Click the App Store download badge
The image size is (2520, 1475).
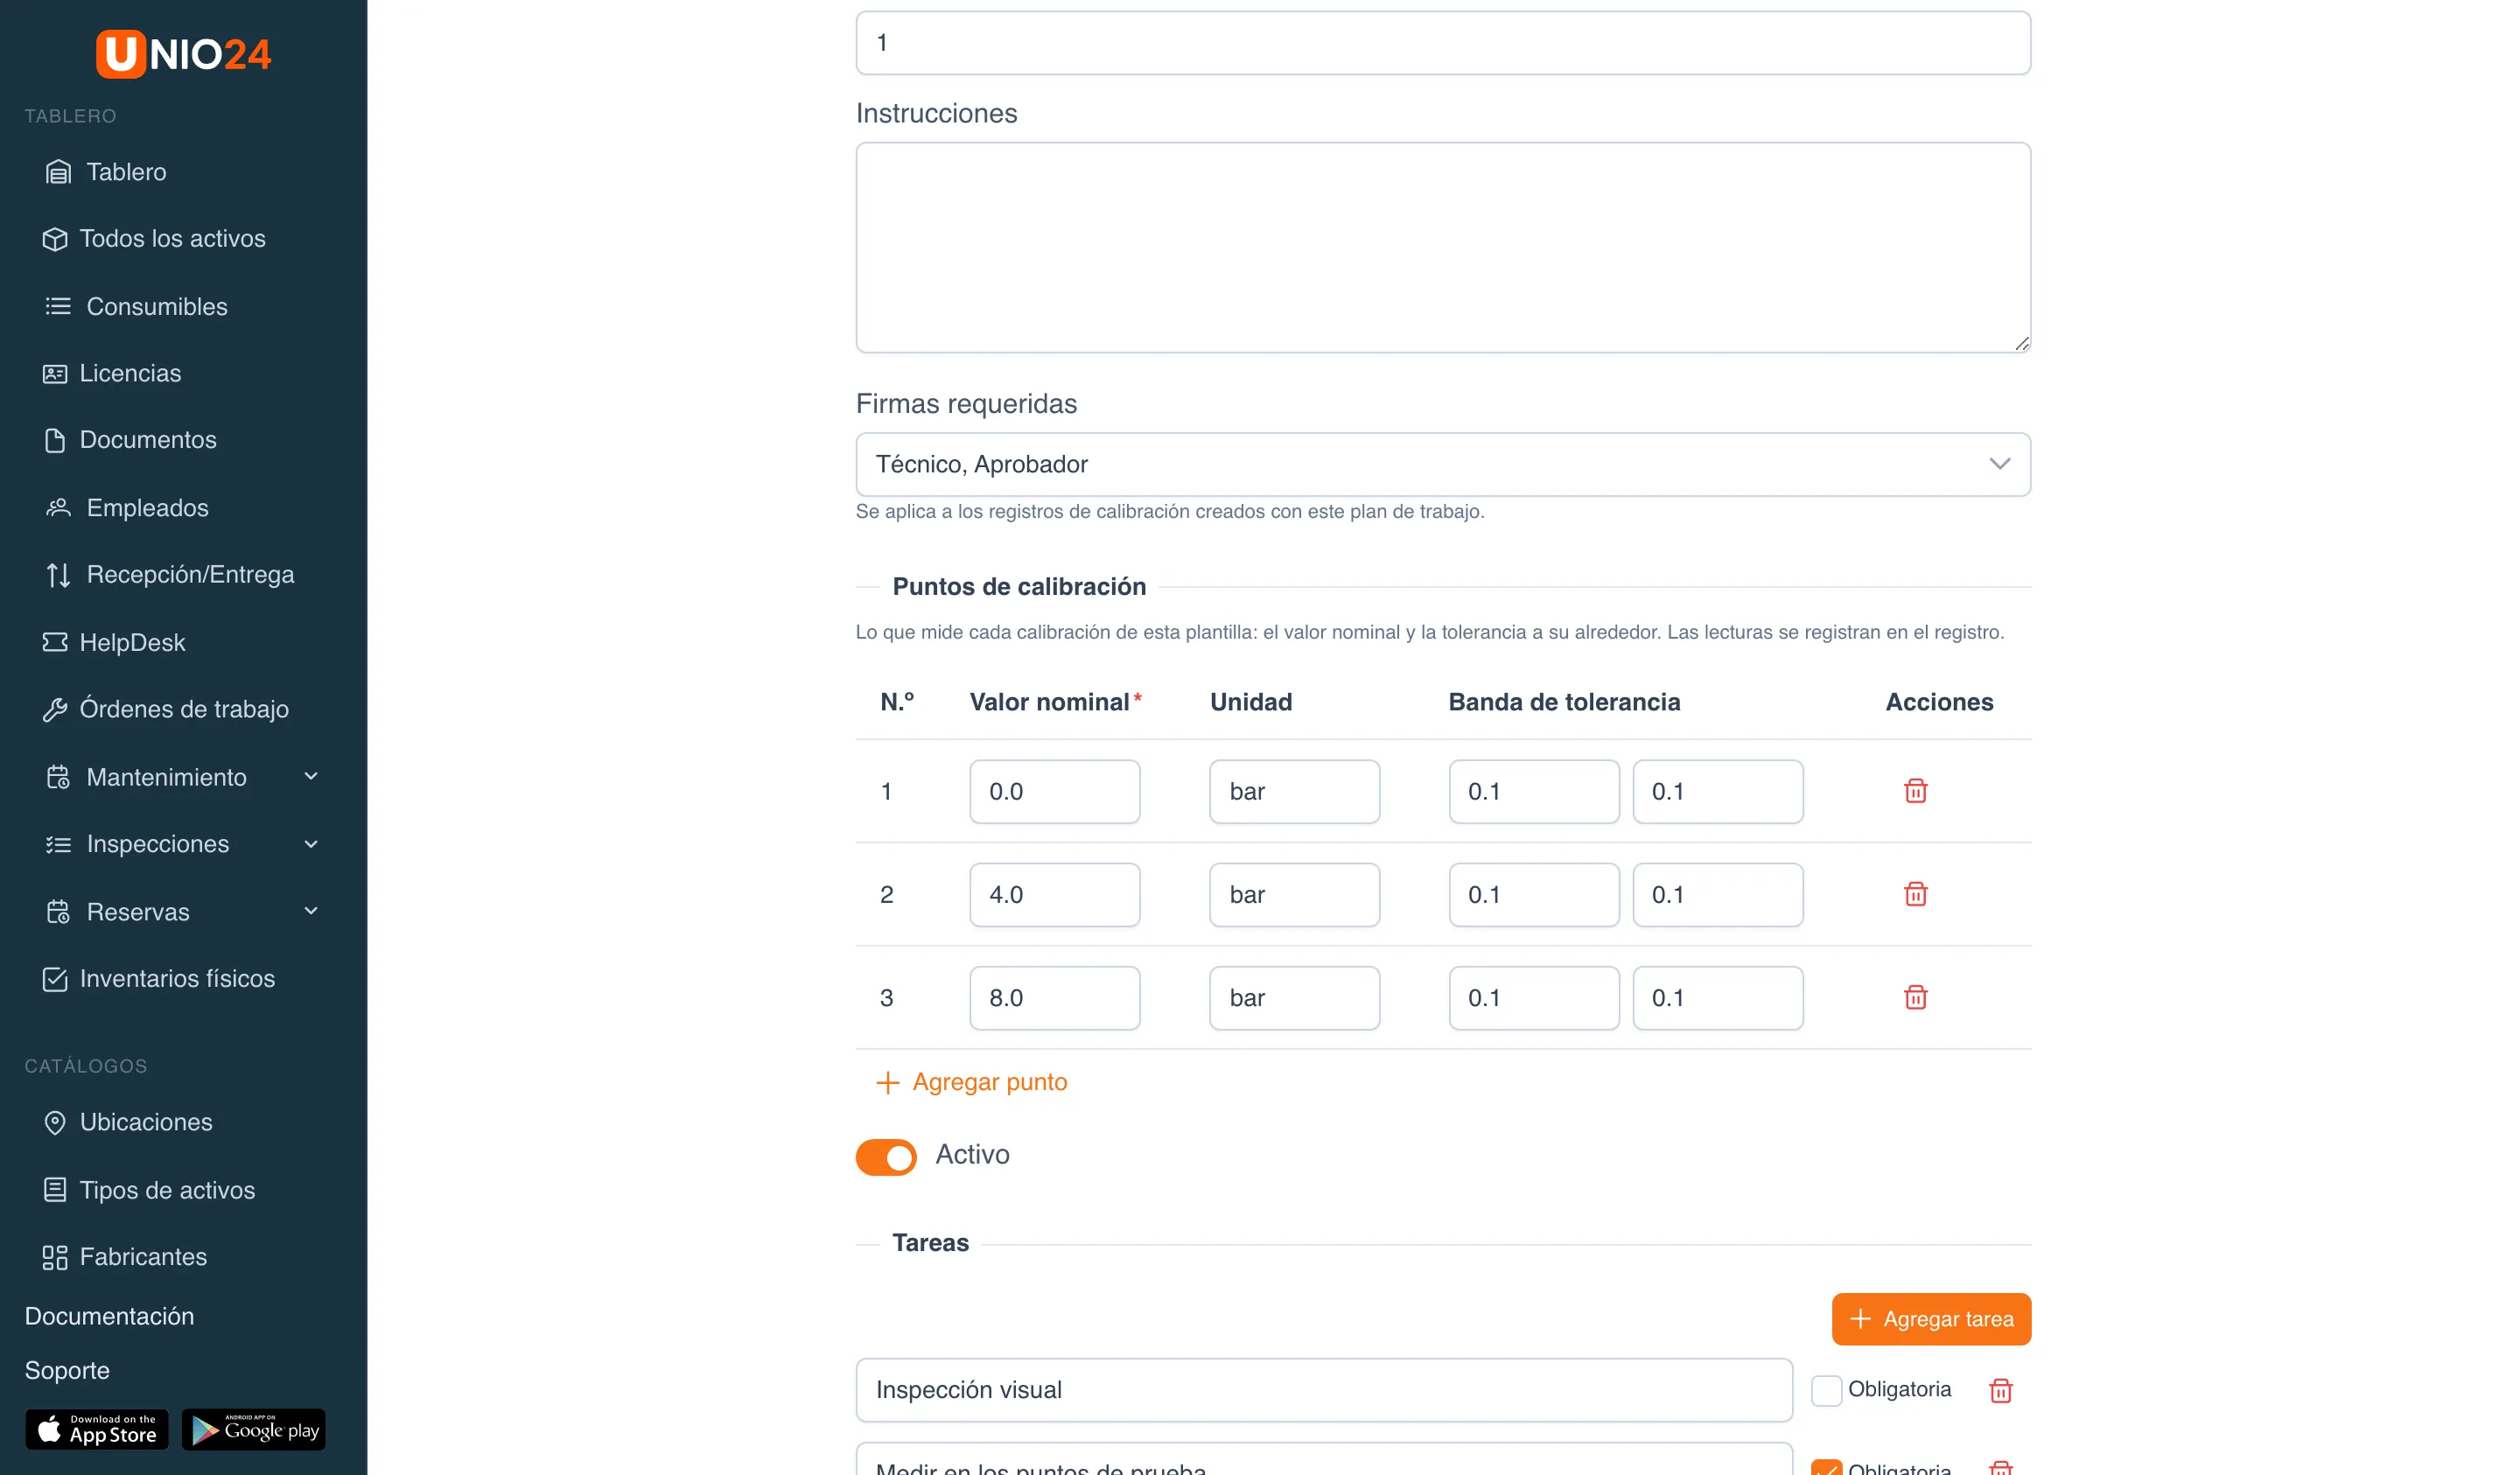click(97, 1429)
